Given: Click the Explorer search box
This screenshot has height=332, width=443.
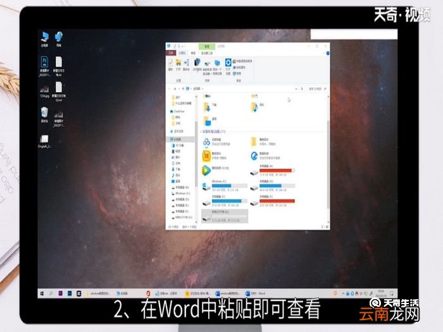Looking at the screenshot, I should [316, 89].
